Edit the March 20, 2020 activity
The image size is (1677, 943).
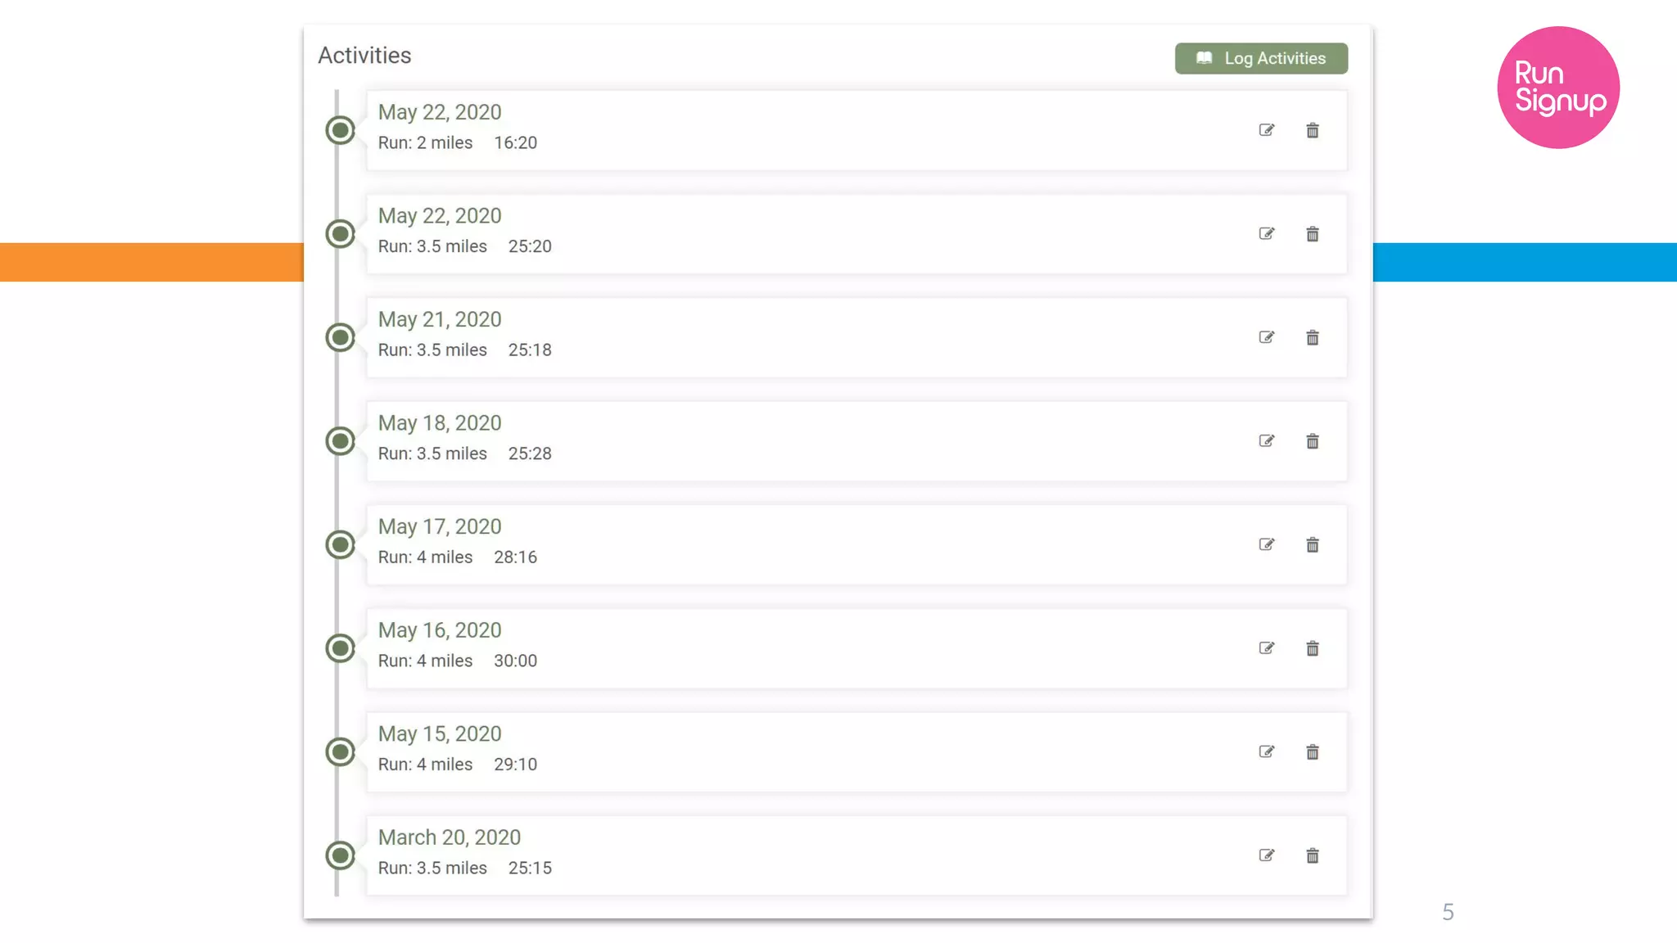coord(1267,855)
